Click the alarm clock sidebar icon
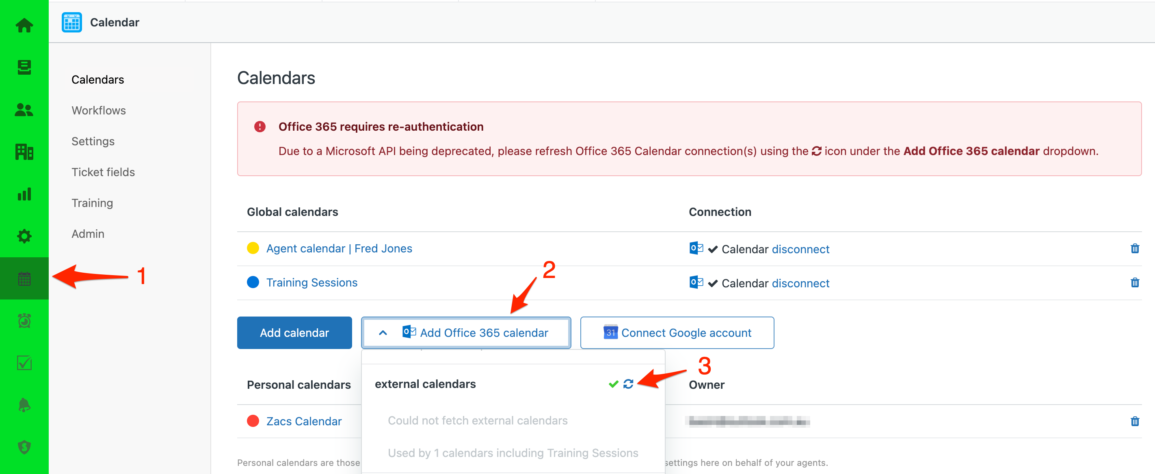 point(24,321)
